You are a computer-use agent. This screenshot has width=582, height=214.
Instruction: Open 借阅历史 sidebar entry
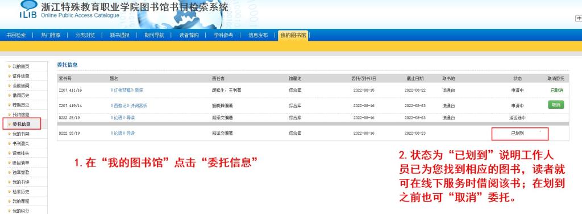point(21,95)
